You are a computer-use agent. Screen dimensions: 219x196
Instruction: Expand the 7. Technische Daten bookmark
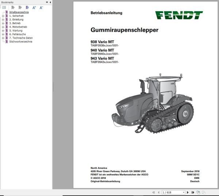tap(3, 38)
